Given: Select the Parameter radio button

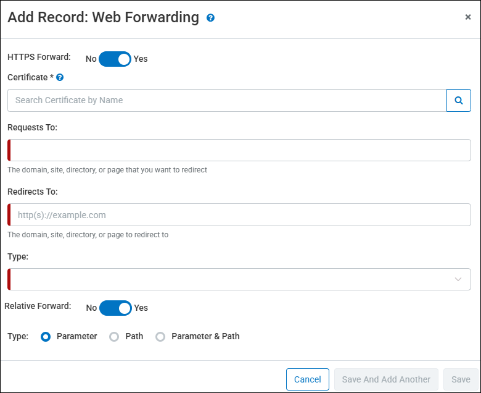Looking at the screenshot, I should pyautogui.click(x=46, y=337).
